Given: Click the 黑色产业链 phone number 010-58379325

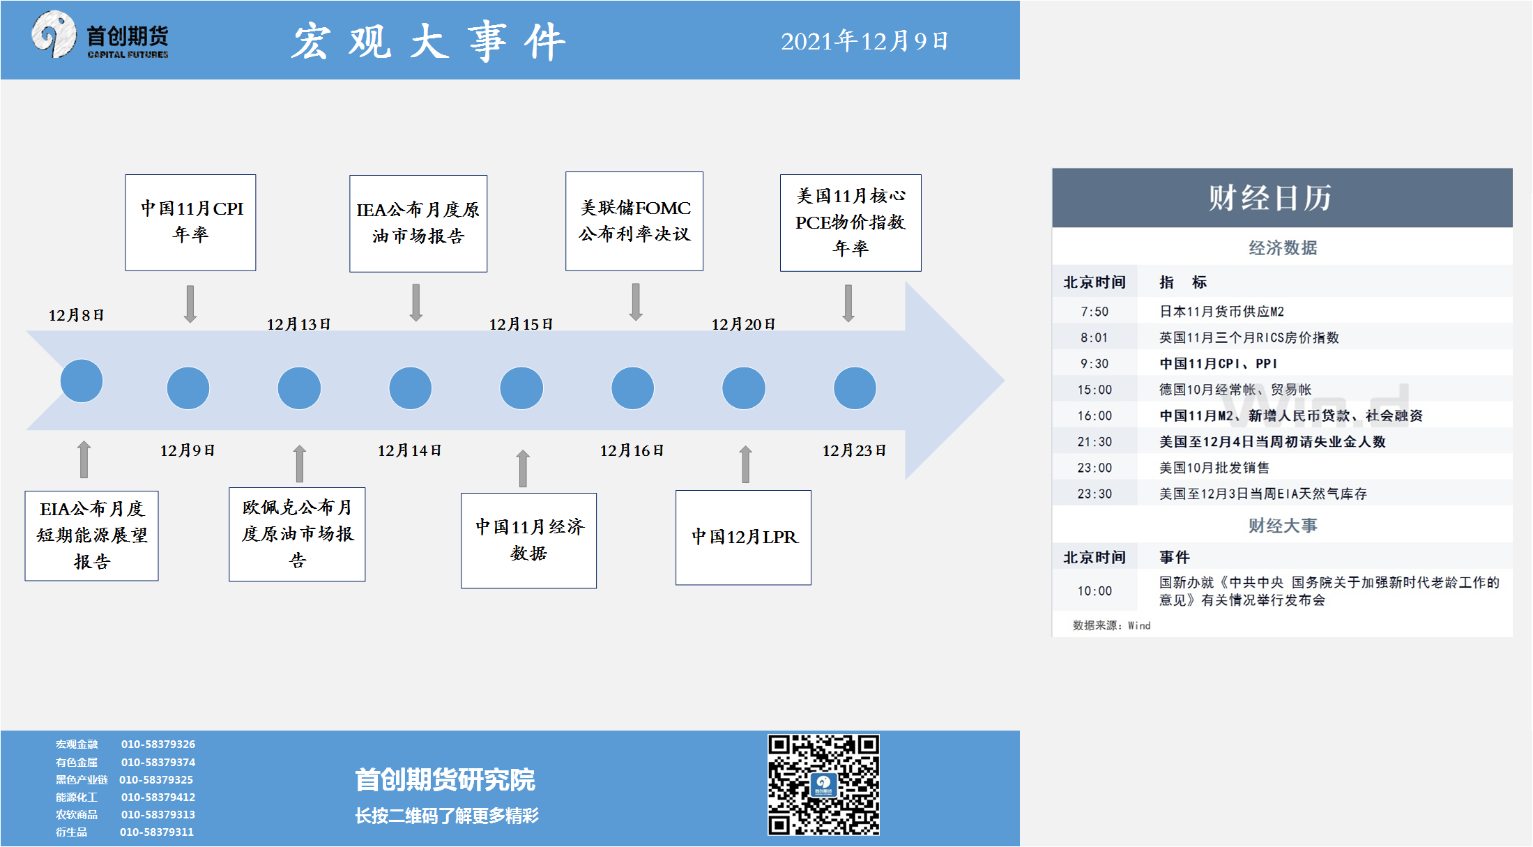Looking at the screenshot, I should tap(156, 780).
